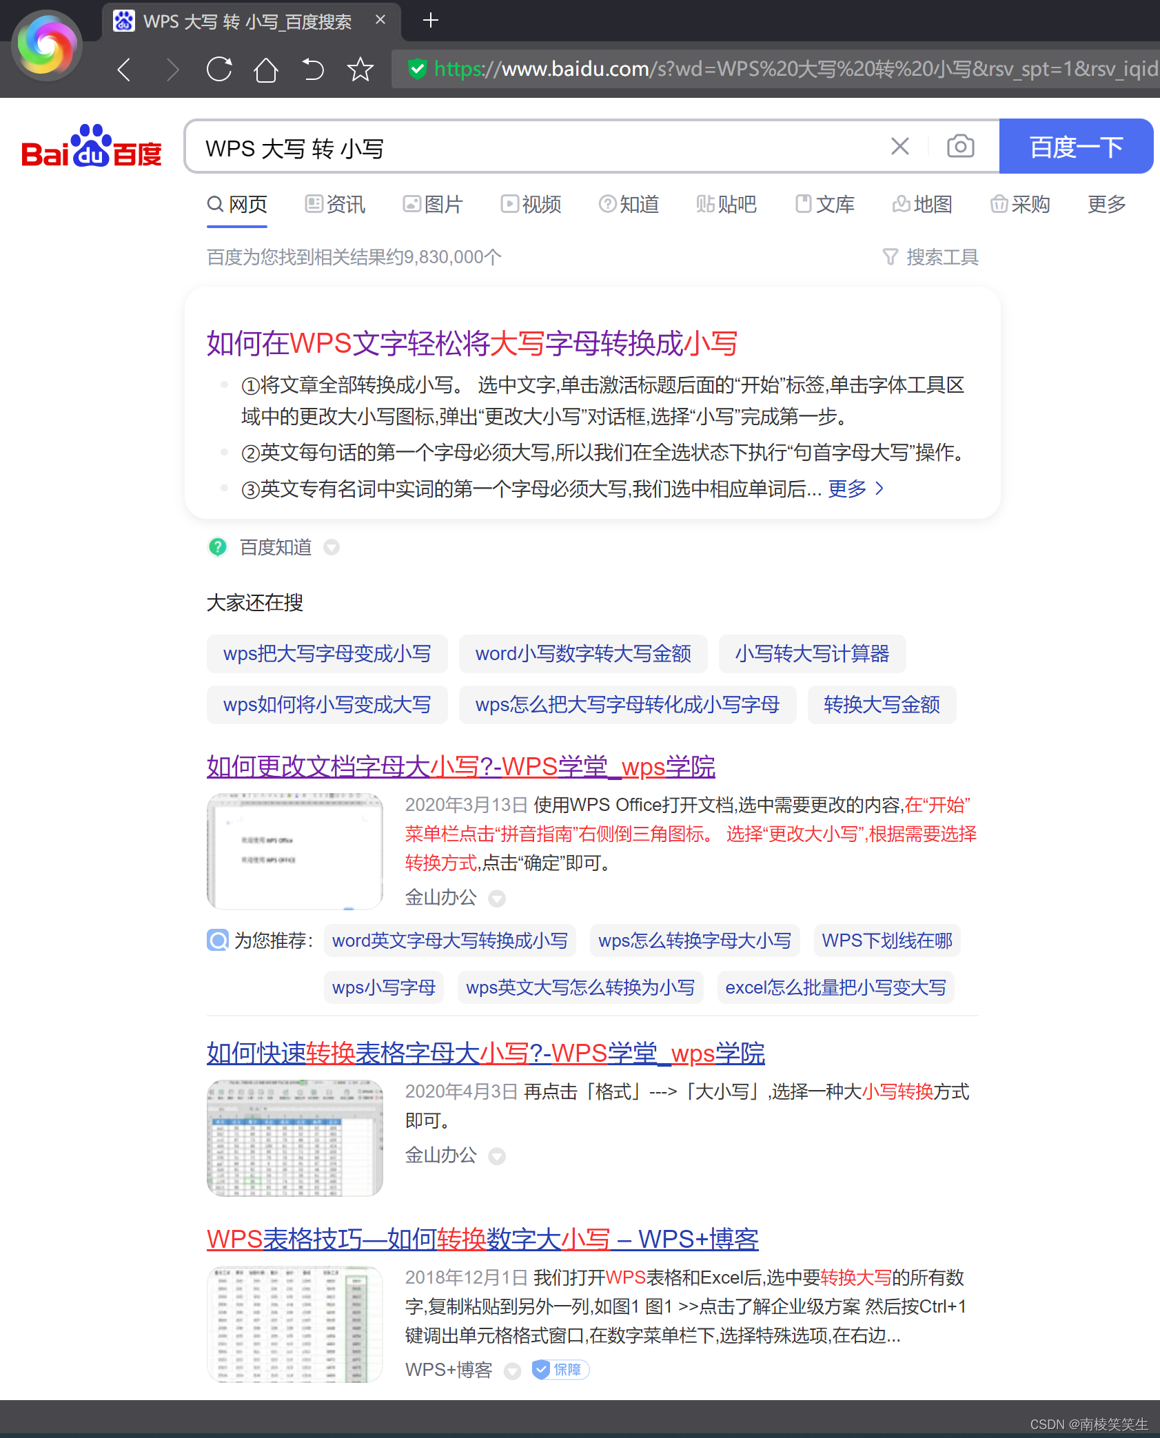Viewport: 1160px width, 1438px height.
Task: Open the browser home page icon
Action: pos(266,69)
